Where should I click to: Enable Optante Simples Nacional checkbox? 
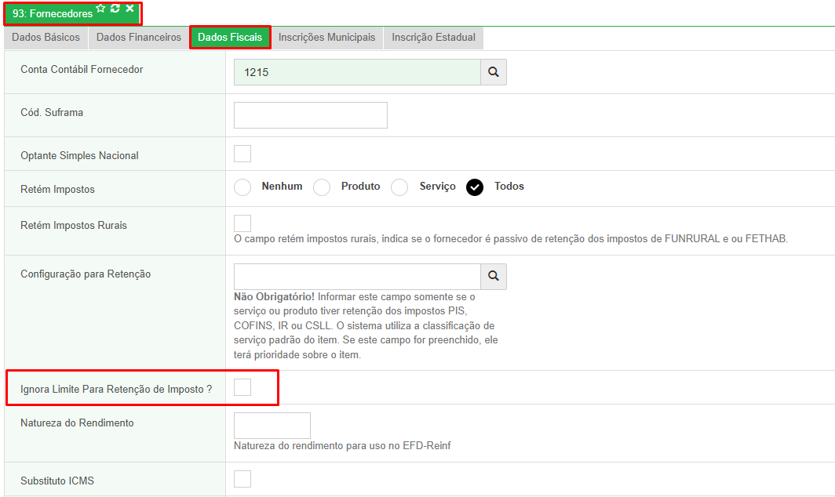(x=242, y=154)
